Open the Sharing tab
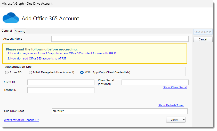Image resolution: width=217 pixels, height=131 pixels. pos(20,31)
